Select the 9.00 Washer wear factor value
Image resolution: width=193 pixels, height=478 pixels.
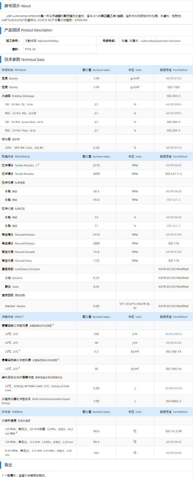click(96, 306)
